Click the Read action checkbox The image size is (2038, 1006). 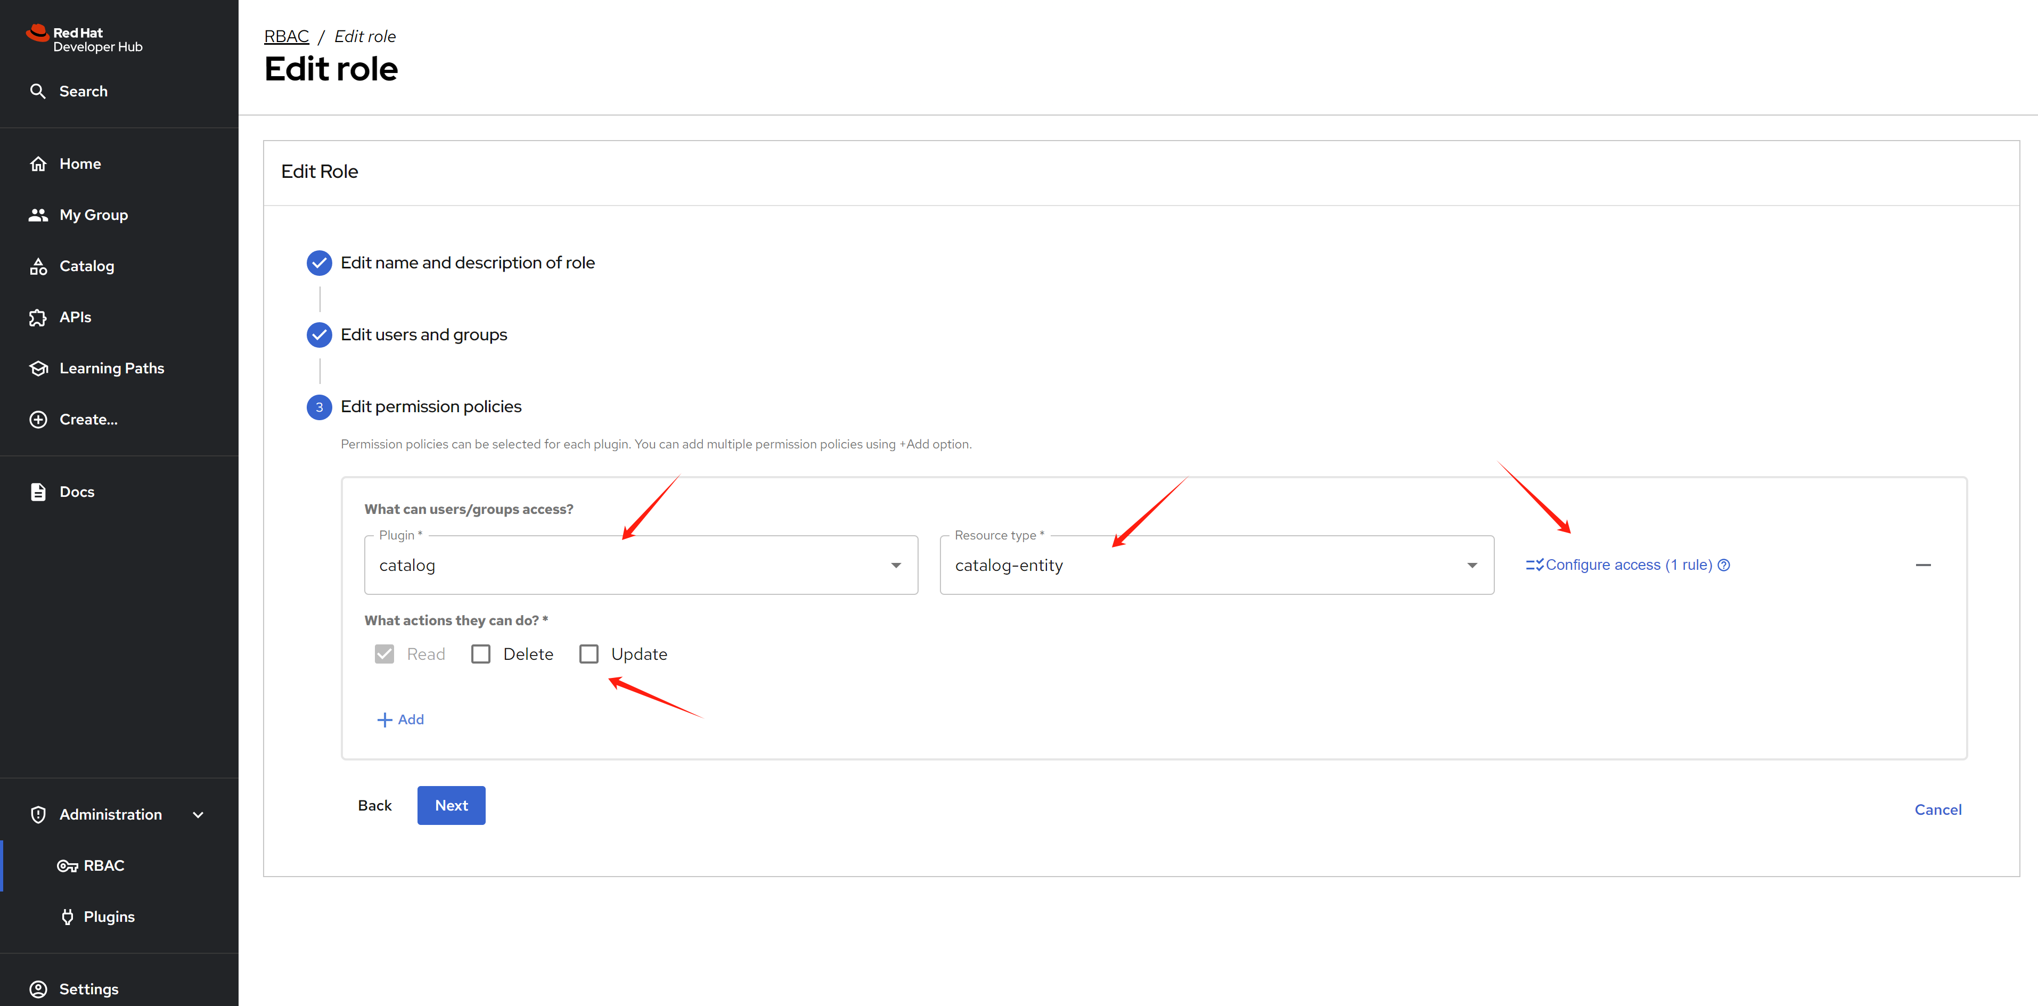(384, 654)
